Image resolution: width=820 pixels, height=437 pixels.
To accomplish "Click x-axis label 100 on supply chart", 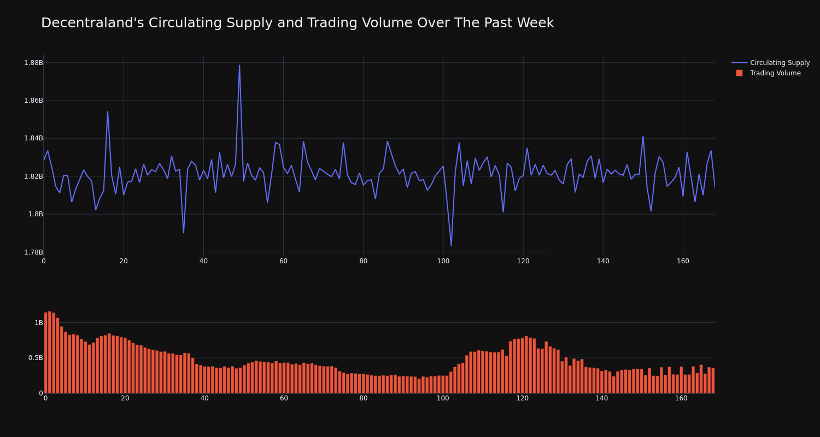I will (443, 261).
